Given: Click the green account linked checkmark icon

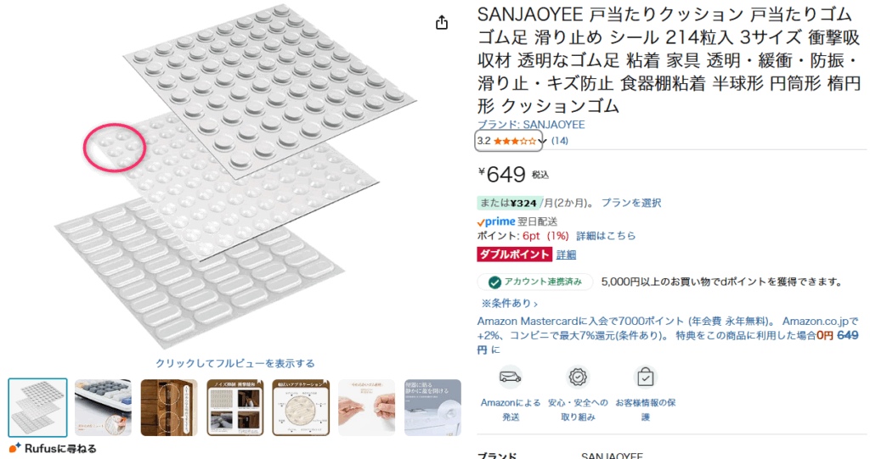Looking at the screenshot, I should pos(494,283).
